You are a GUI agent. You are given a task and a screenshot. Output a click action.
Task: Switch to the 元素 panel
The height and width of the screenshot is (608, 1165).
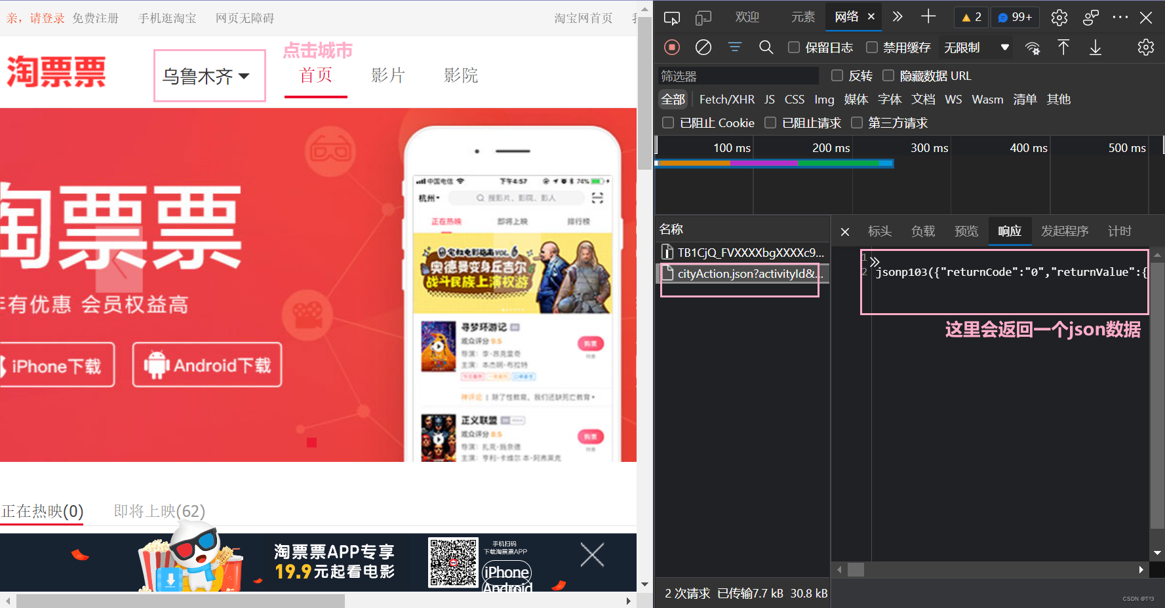(x=802, y=18)
